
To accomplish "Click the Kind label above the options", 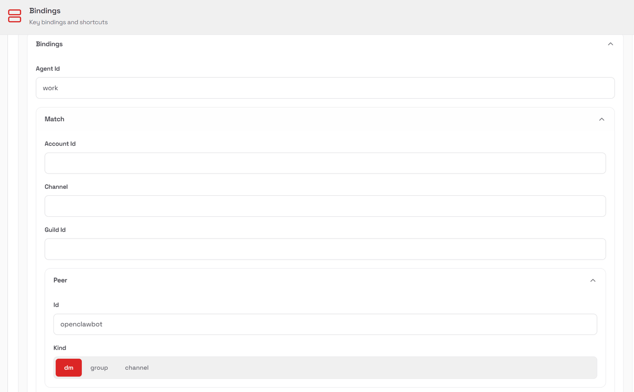I will click(x=60, y=348).
